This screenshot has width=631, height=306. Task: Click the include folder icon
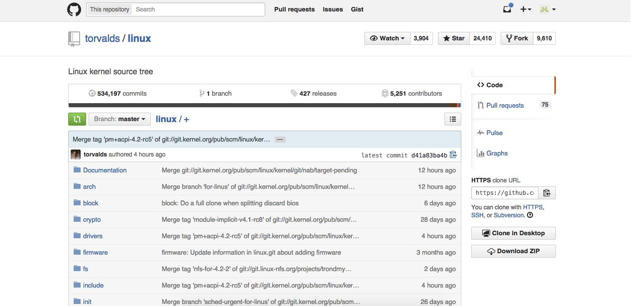coord(77,285)
